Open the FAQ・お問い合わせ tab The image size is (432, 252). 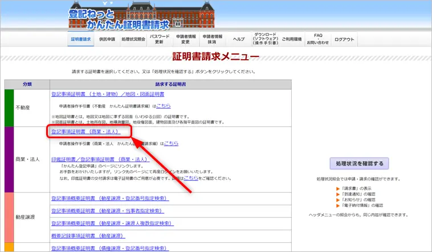coord(317,39)
